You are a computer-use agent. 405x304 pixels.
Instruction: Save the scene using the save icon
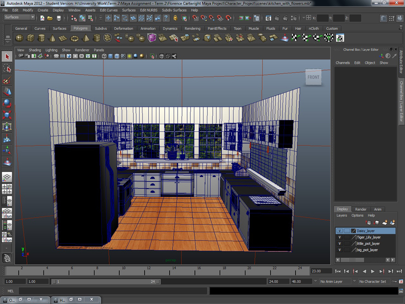[59, 18]
